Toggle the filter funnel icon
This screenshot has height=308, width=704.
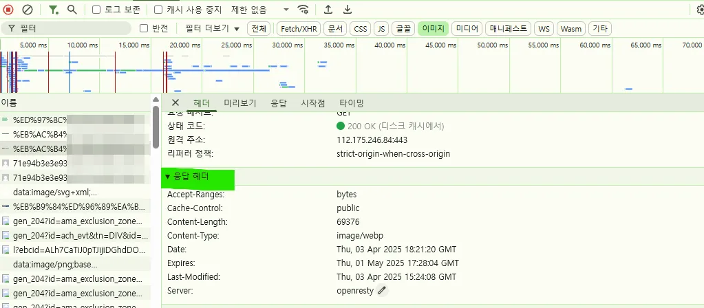(x=54, y=10)
